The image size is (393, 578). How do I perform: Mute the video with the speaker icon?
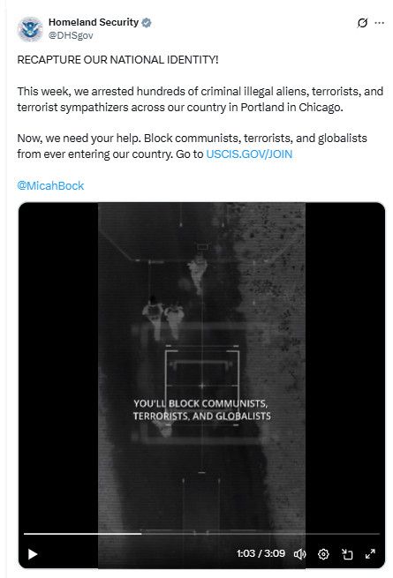pyautogui.click(x=299, y=553)
